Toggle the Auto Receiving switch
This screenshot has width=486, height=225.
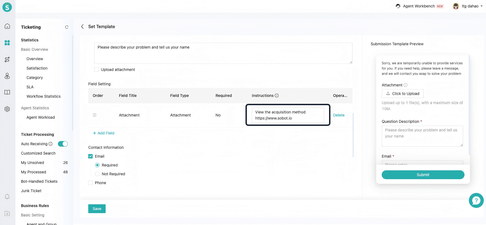63,144
